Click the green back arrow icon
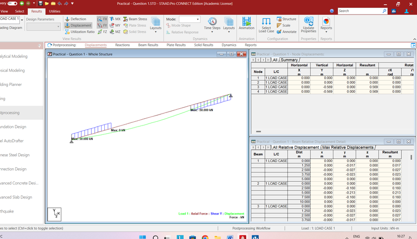Viewport: 417px width, 239px height. tap(22, 4)
